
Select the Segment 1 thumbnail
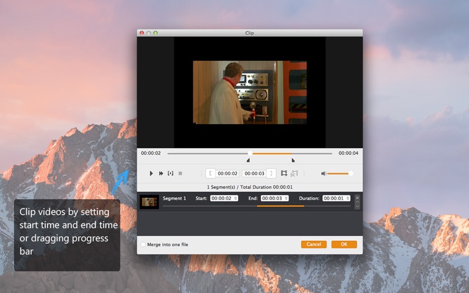pyautogui.click(x=149, y=202)
